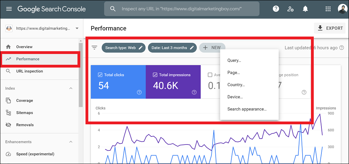
Task: Click help icon on Total impressions card
Action: (194, 92)
